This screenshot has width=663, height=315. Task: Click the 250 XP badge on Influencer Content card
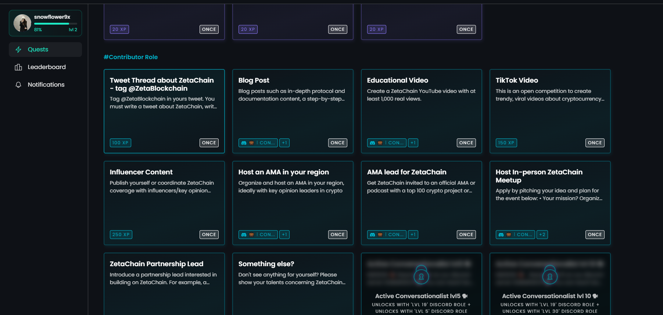pyautogui.click(x=121, y=235)
